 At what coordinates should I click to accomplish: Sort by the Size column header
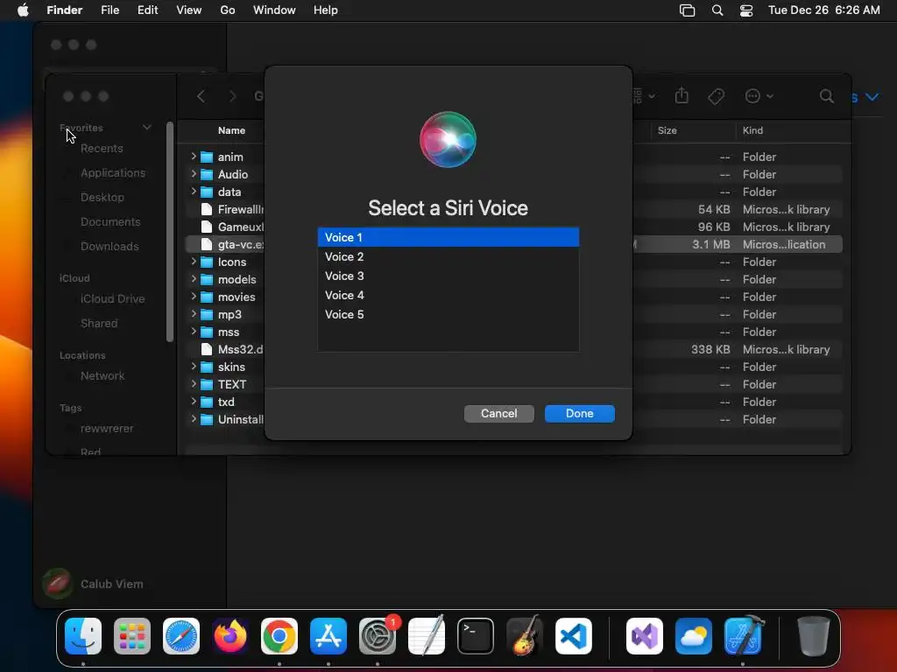click(x=667, y=130)
